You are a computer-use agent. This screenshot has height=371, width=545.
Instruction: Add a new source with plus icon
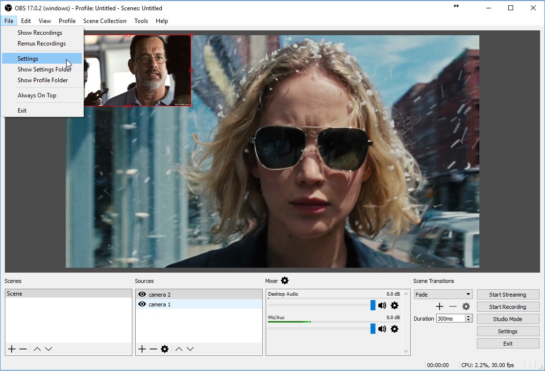(x=142, y=349)
